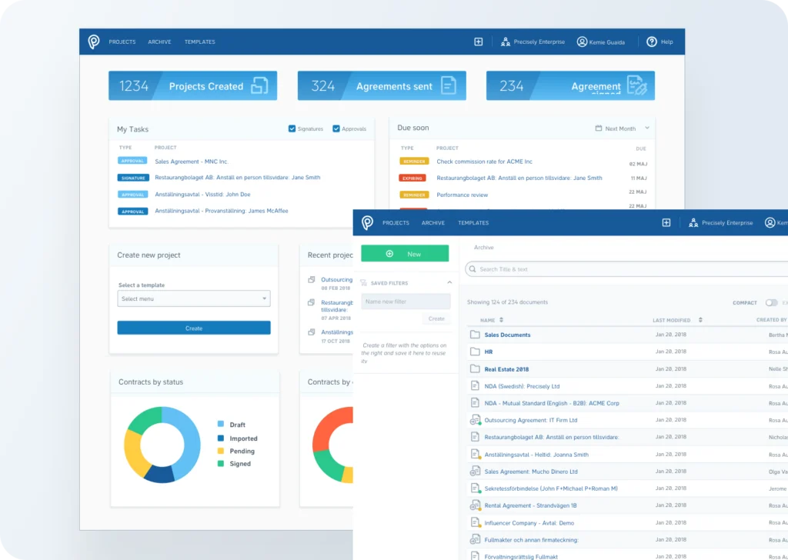Open Check commission rate for ACME Inc
Image resolution: width=788 pixels, height=560 pixels.
click(x=485, y=162)
